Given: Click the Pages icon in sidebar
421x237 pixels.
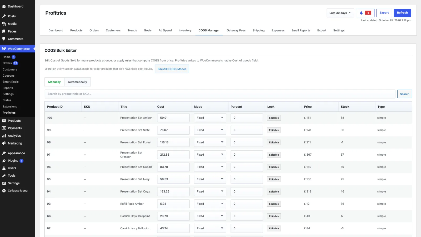Looking at the screenshot, I should pyautogui.click(x=4, y=31).
